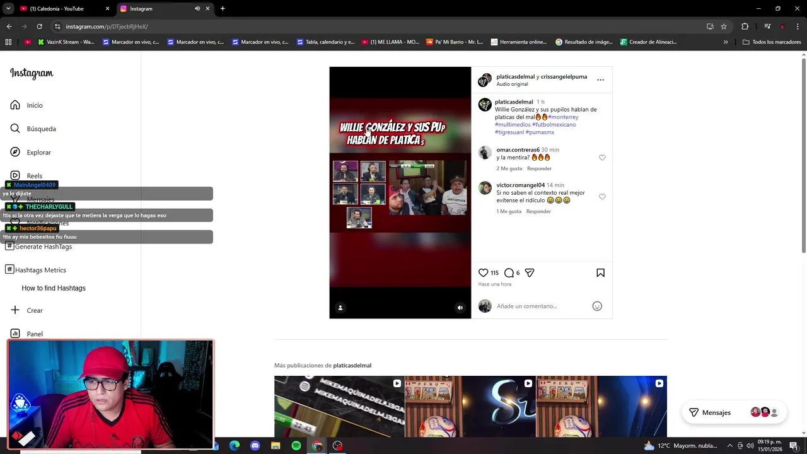This screenshot has width=807, height=454.
Task: Reload the page in Chrome
Action: tap(39, 26)
